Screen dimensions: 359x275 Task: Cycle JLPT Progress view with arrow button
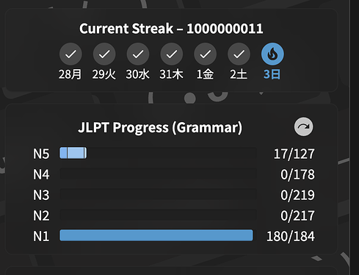(x=303, y=126)
